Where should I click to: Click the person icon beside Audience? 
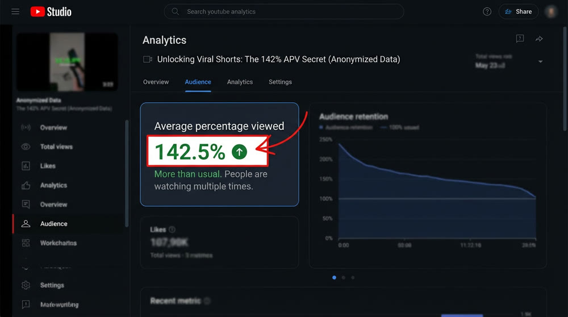(26, 224)
